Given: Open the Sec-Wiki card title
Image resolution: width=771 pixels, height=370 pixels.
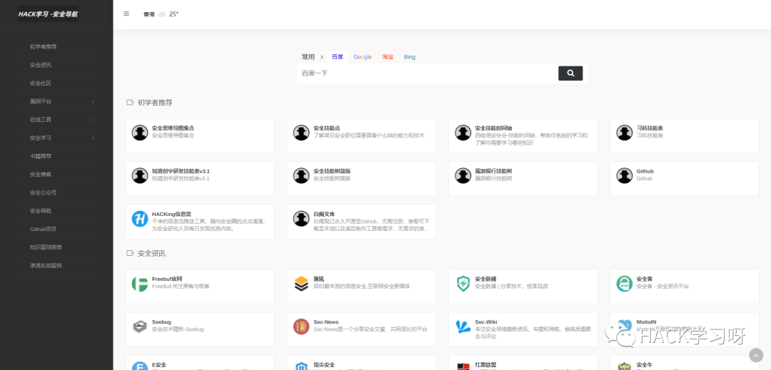Looking at the screenshot, I should (486, 322).
